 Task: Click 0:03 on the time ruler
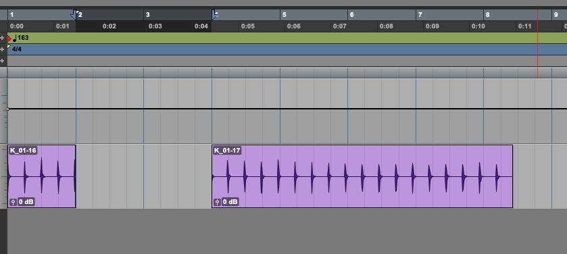(x=155, y=26)
